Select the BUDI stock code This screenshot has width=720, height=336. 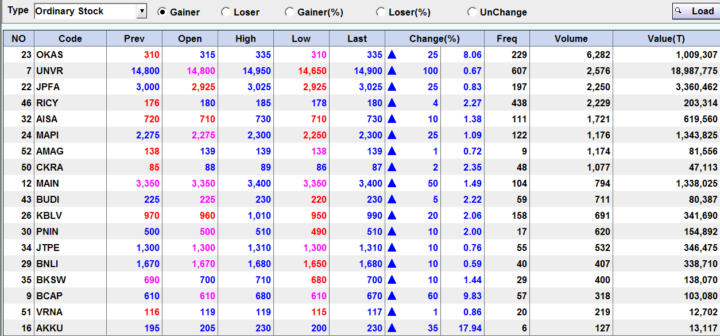point(48,200)
